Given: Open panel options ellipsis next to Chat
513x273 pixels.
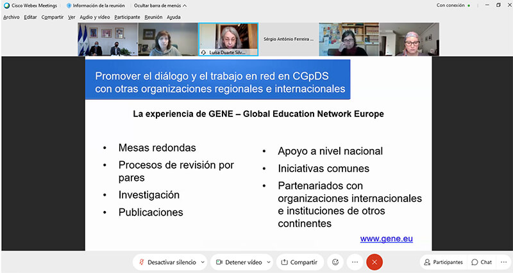Looking at the screenshot, I should tap(503, 262).
